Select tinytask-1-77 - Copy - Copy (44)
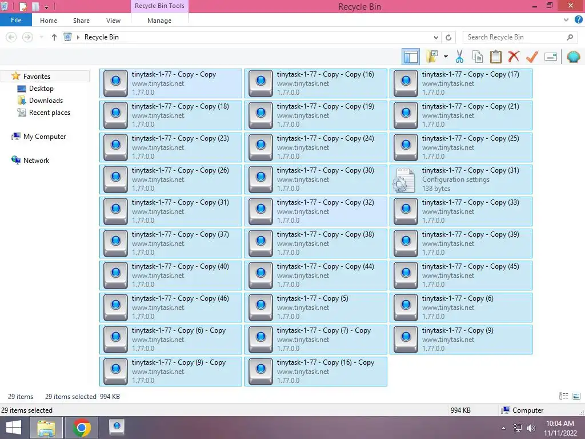The width and height of the screenshot is (585, 439). point(315,276)
